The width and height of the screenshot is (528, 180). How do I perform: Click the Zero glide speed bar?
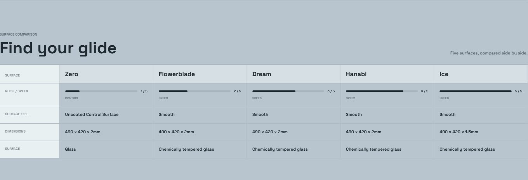[101, 91]
